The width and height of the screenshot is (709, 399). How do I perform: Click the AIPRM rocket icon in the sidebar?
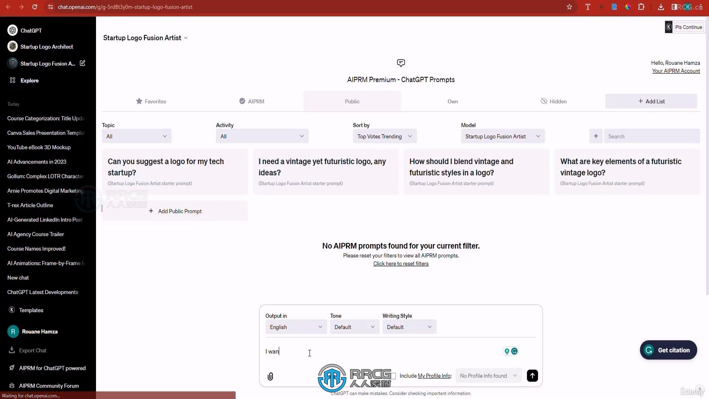[x=12, y=368]
